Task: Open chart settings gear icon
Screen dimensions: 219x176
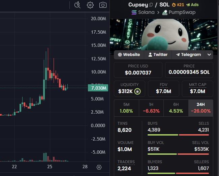Action: click(x=90, y=5)
